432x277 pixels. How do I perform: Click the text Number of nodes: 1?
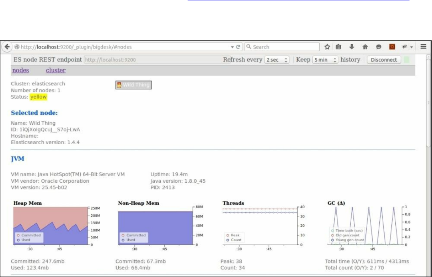pos(36,90)
